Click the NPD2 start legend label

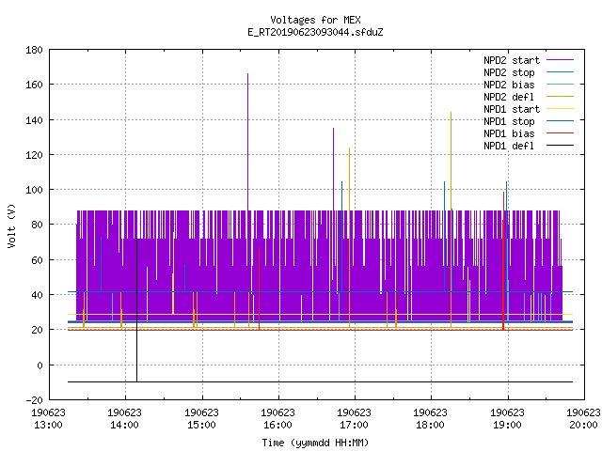(512, 60)
